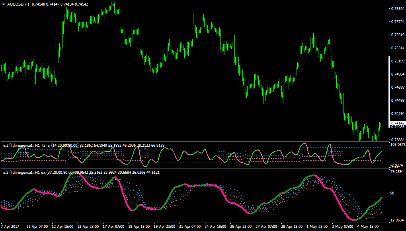Image resolution: width=406 pixels, height=231 pixels.
Task: Click the 79.2594 scale value
Action: click(398, 171)
